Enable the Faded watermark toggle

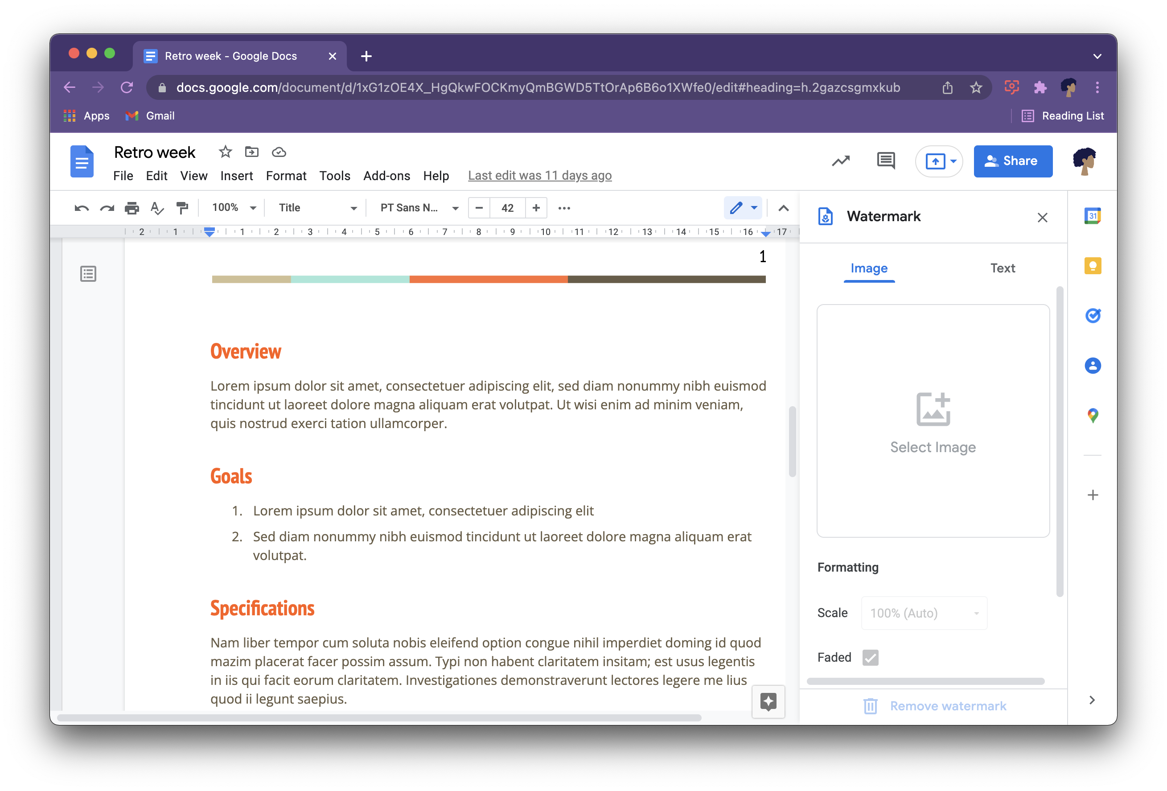click(x=871, y=657)
